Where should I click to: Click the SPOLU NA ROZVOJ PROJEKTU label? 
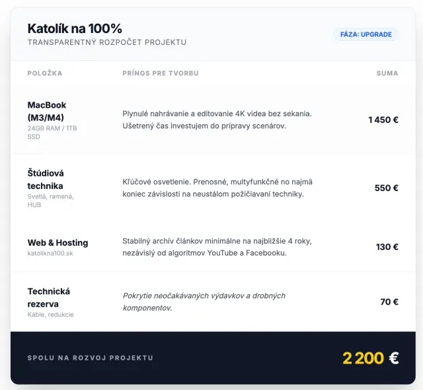point(91,358)
